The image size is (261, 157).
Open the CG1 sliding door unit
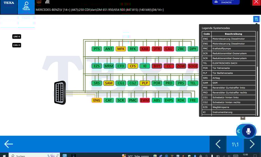[121, 83]
